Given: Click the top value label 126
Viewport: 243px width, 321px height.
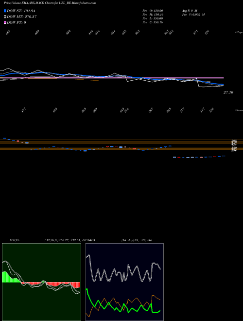Looking at the screenshot, I should pyautogui.click(x=207, y=33).
